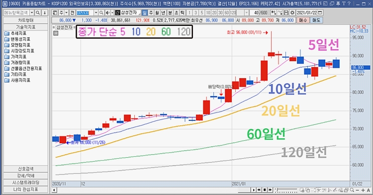Click the printer icon in bottom toolbar
The width and height of the screenshot is (373, 195).
point(346,190)
